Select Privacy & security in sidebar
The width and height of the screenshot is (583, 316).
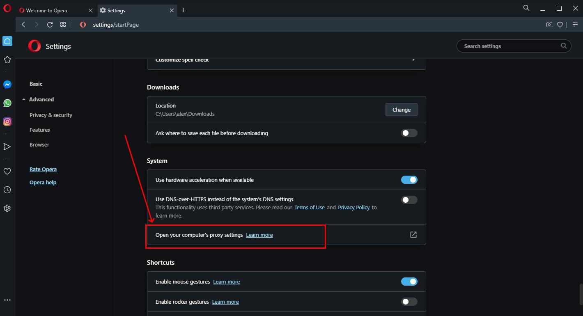pyautogui.click(x=51, y=115)
